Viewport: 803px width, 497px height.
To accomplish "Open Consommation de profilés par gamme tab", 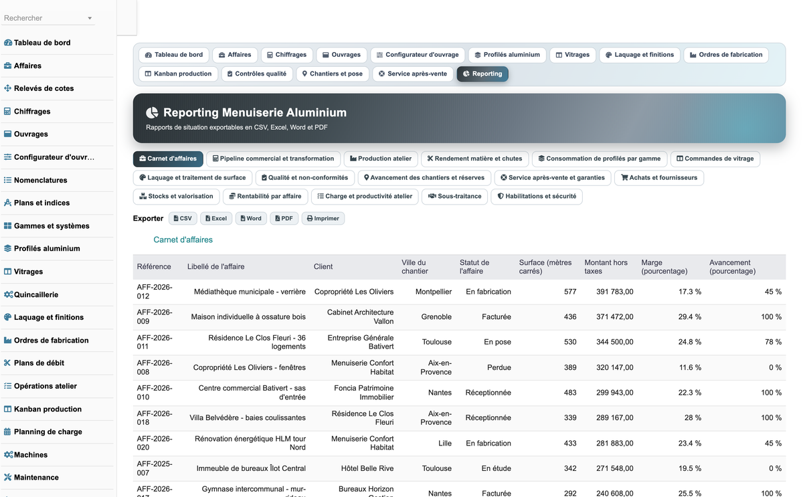I will 600,159.
